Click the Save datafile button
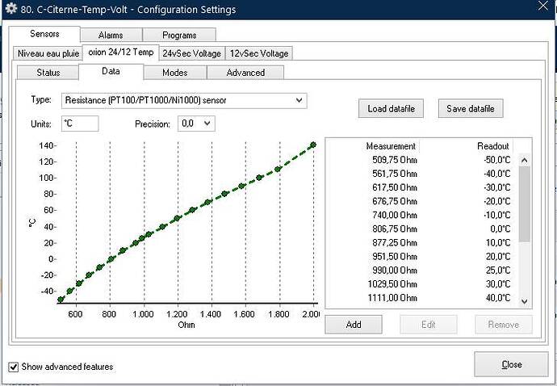Screen dimensions: 557x386 [x=471, y=108]
